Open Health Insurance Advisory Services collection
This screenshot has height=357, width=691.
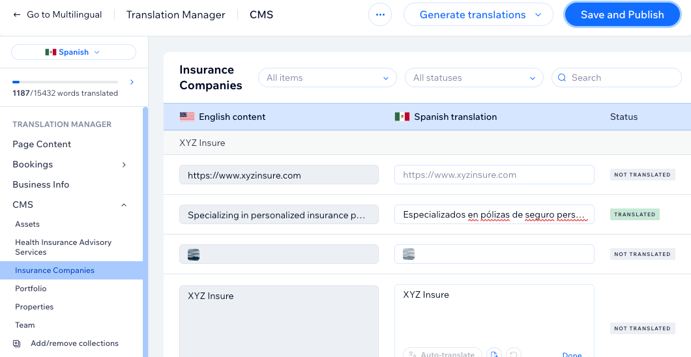[x=63, y=247]
